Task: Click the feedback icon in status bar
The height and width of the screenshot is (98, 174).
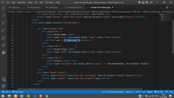Action: point(167,92)
